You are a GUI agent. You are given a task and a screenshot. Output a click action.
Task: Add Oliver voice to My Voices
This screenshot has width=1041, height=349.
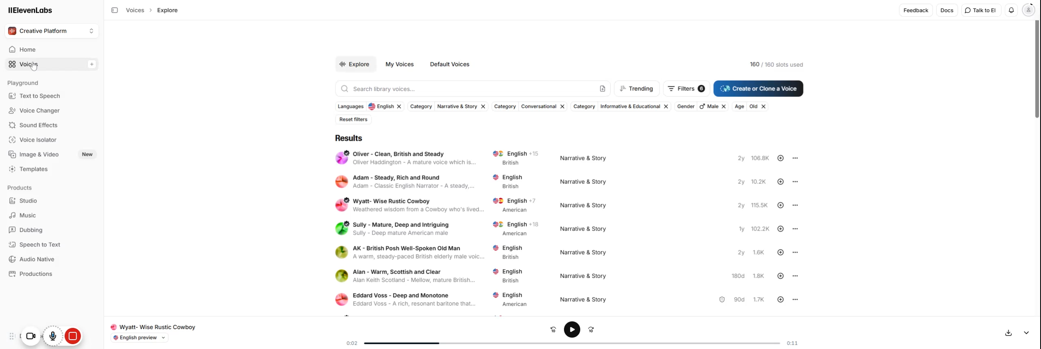(x=780, y=158)
